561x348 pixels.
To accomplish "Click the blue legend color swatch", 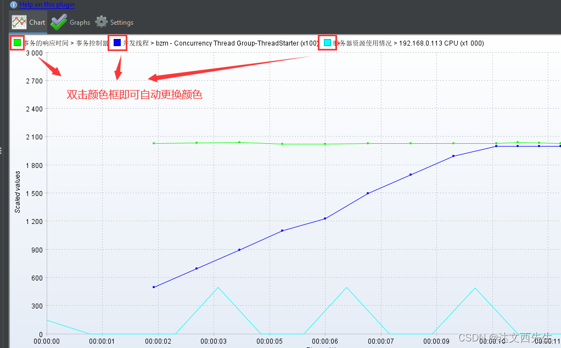I will [117, 43].
